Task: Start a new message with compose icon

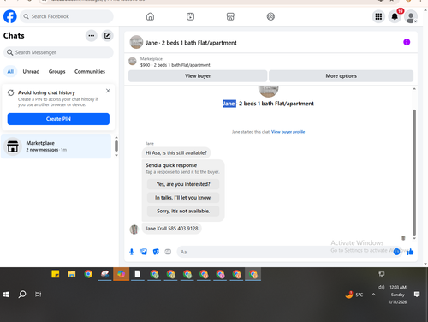Action: point(108,36)
